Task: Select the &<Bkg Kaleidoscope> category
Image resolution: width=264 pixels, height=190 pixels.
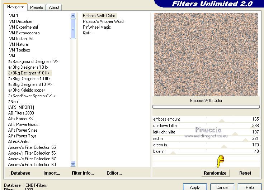Action: [27, 90]
